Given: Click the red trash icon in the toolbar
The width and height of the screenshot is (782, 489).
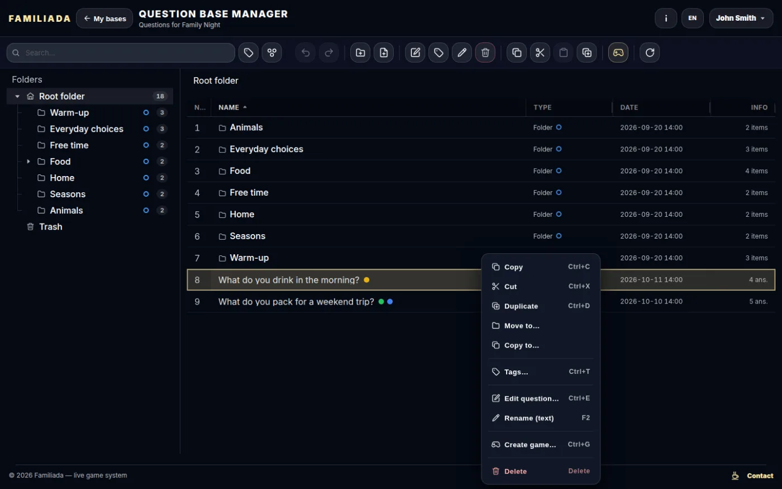Looking at the screenshot, I should coord(485,53).
